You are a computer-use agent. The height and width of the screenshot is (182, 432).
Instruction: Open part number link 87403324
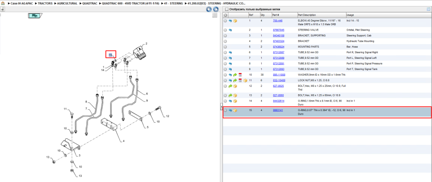279,41
